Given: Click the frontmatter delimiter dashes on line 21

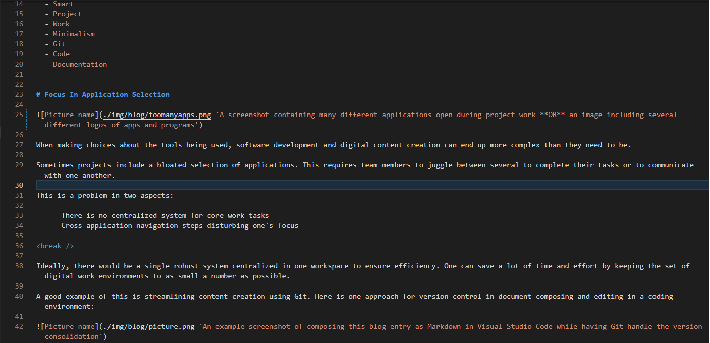Looking at the screenshot, I should tap(42, 74).
